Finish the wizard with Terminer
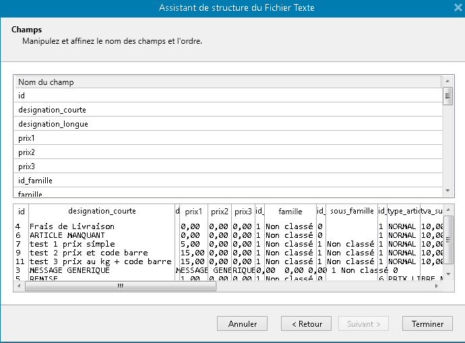 [x=427, y=324]
